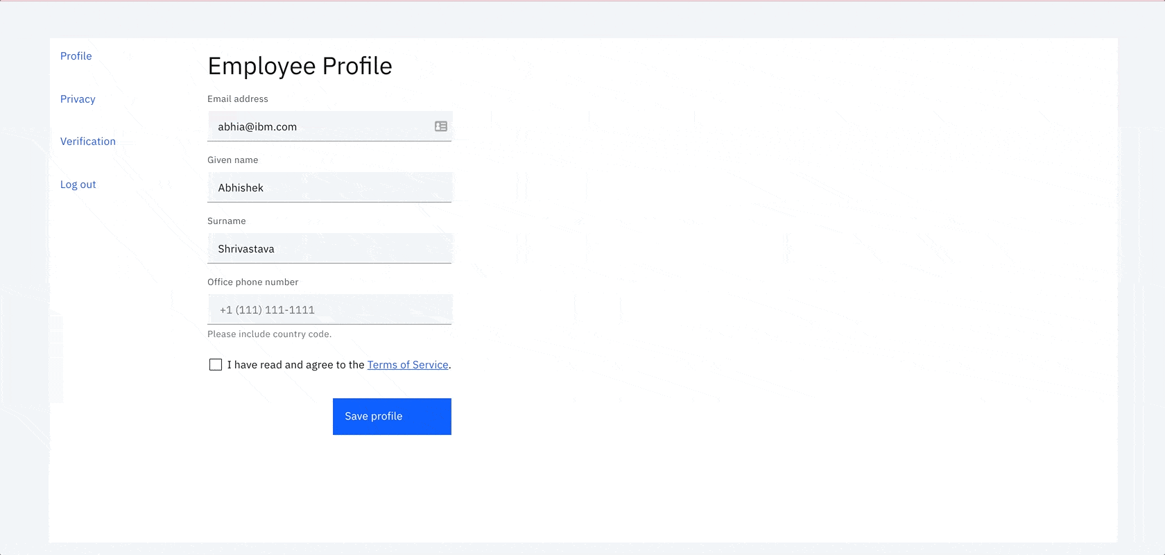Viewport: 1165px width, 555px height.
Task: Select Log out in the sidebar
Action: [78, 185]
